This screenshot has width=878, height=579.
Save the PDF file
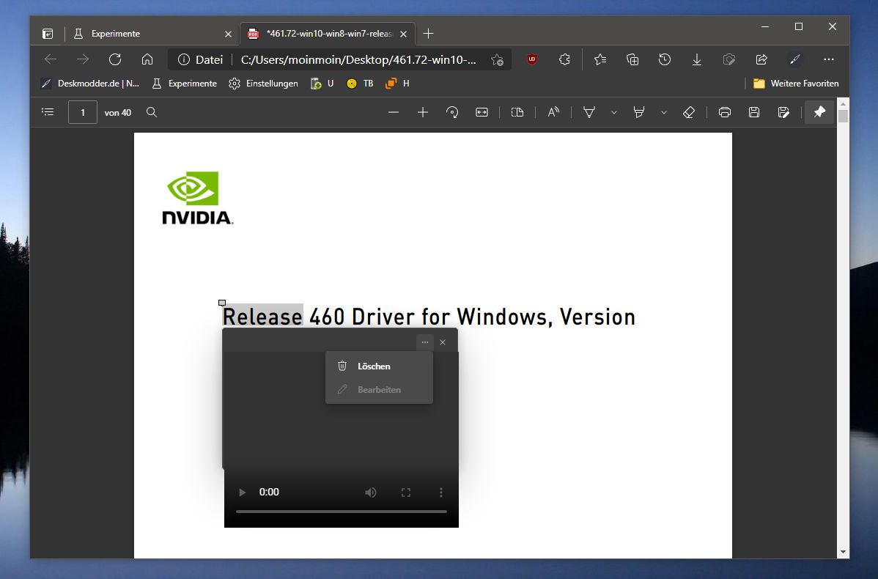753,112
